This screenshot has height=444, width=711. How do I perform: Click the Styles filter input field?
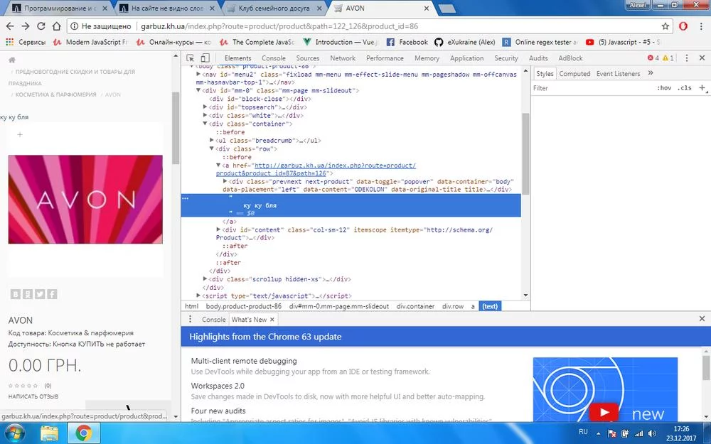click(592, 88)
